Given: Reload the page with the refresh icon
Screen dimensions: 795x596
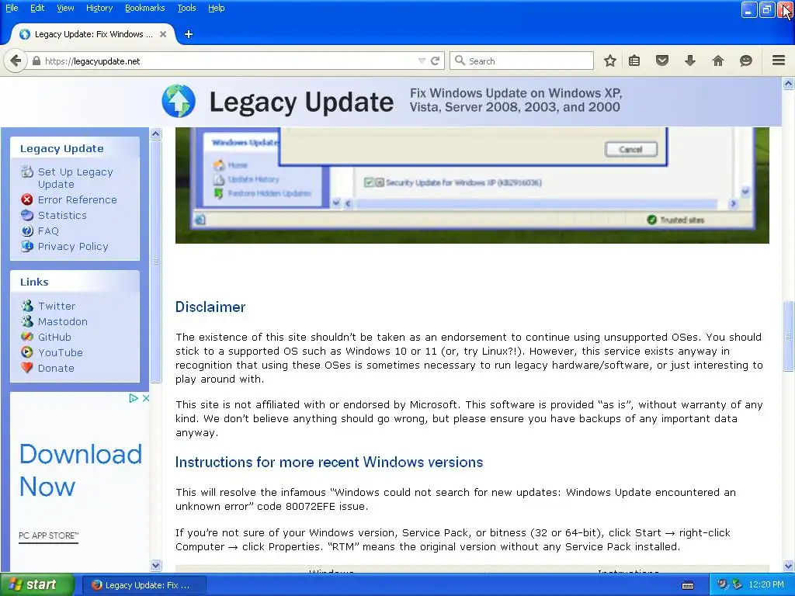Looking at the screenshot, I should coord(435,61).
